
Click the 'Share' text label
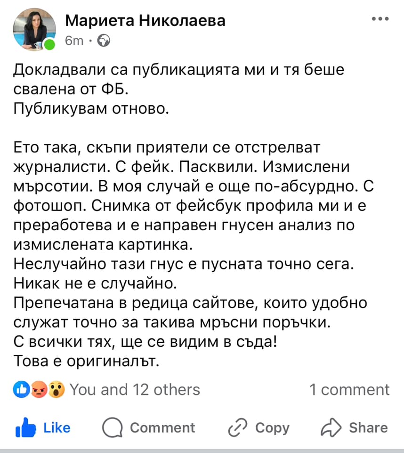click(368, 428)
